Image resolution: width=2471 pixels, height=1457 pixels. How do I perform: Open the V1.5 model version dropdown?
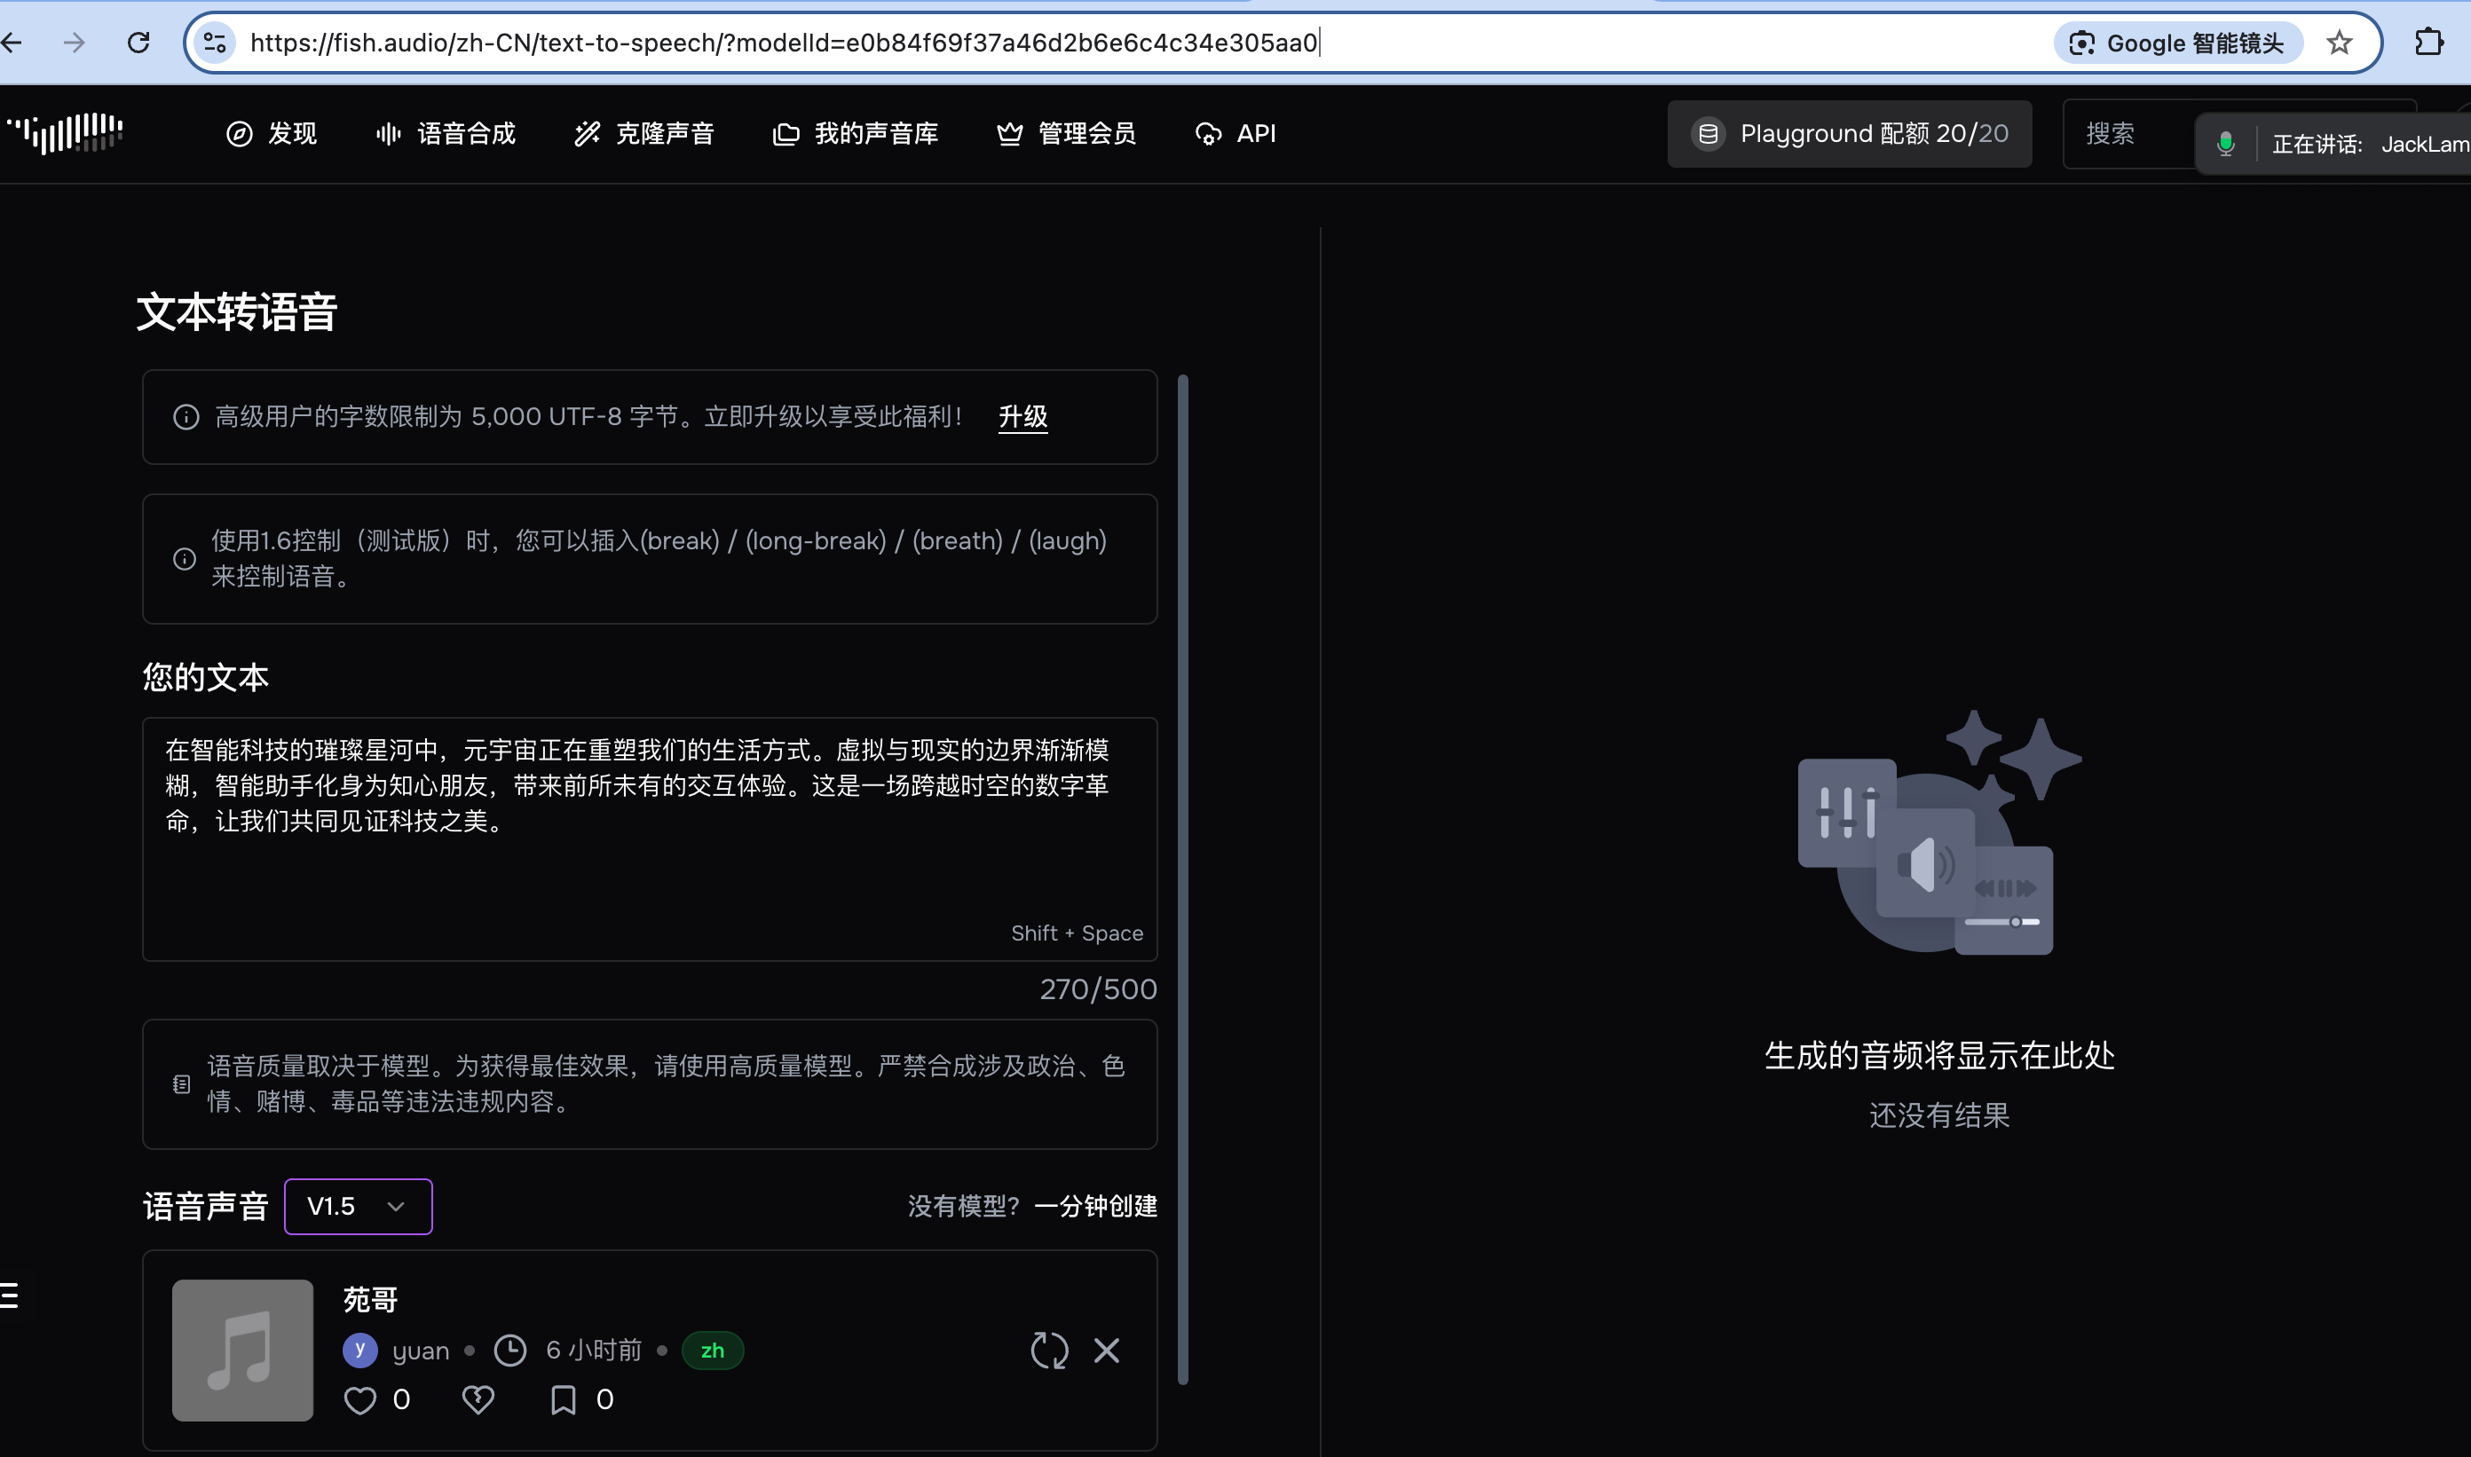click(x=358, y=1206)
